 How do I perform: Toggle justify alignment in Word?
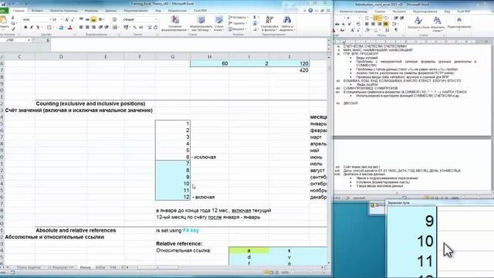(386, 24)
